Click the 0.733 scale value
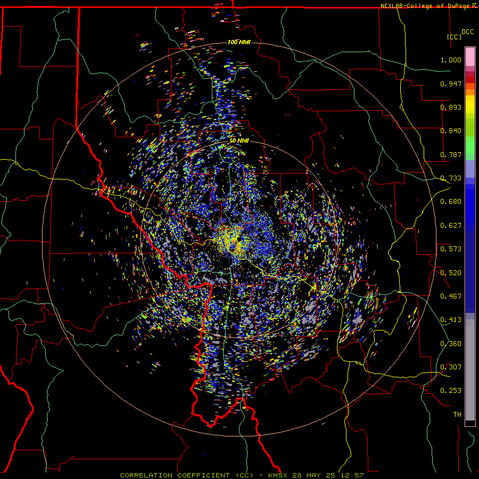Image resolution: width=479 pixels, height=479 pixels. tap(451, 178)
